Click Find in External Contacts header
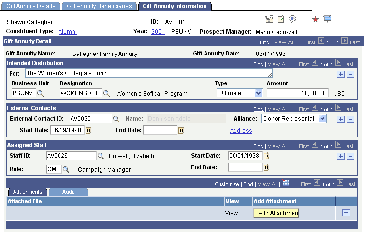The height and width of the screenshot is (235, 366). pyautogui.click(x=258, y=109)
